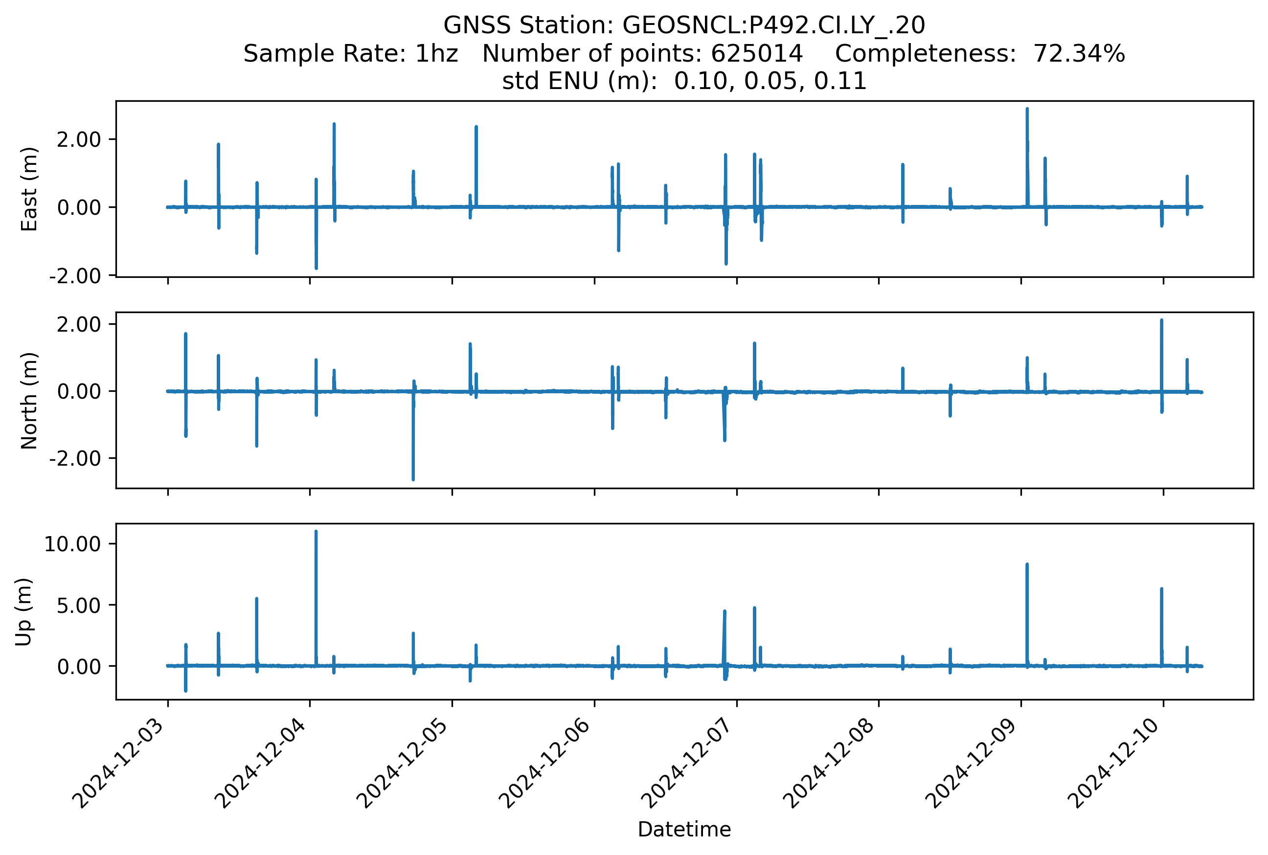Click the Datetime x-axis label
1268x855 pixels.
[x=684, y=830]
